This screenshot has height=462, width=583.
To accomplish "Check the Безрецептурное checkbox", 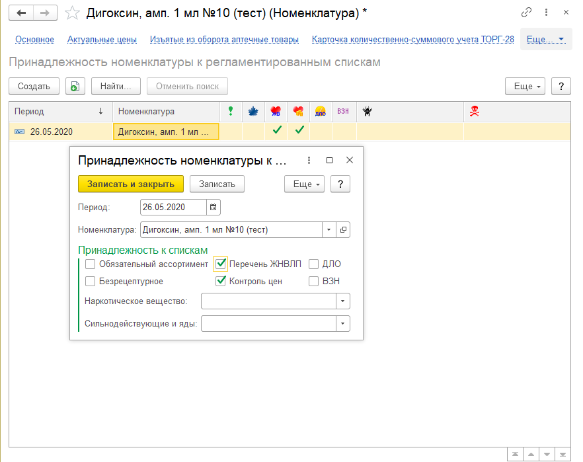I will pyautogui.click(x=91, y=282).
